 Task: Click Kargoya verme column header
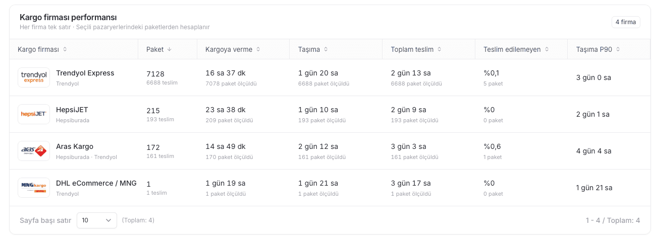click(x=243, y=49)
